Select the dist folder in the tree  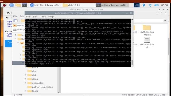tap(32, 71)
